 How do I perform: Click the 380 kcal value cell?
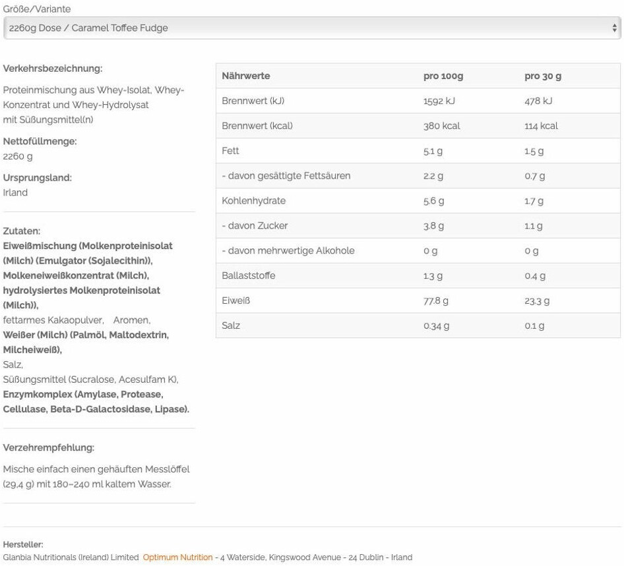pos(441,126)
